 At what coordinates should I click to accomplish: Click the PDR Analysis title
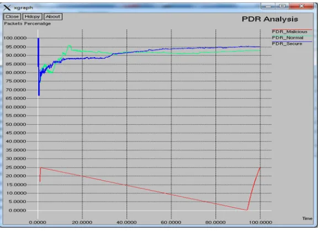tap(270, 19)
